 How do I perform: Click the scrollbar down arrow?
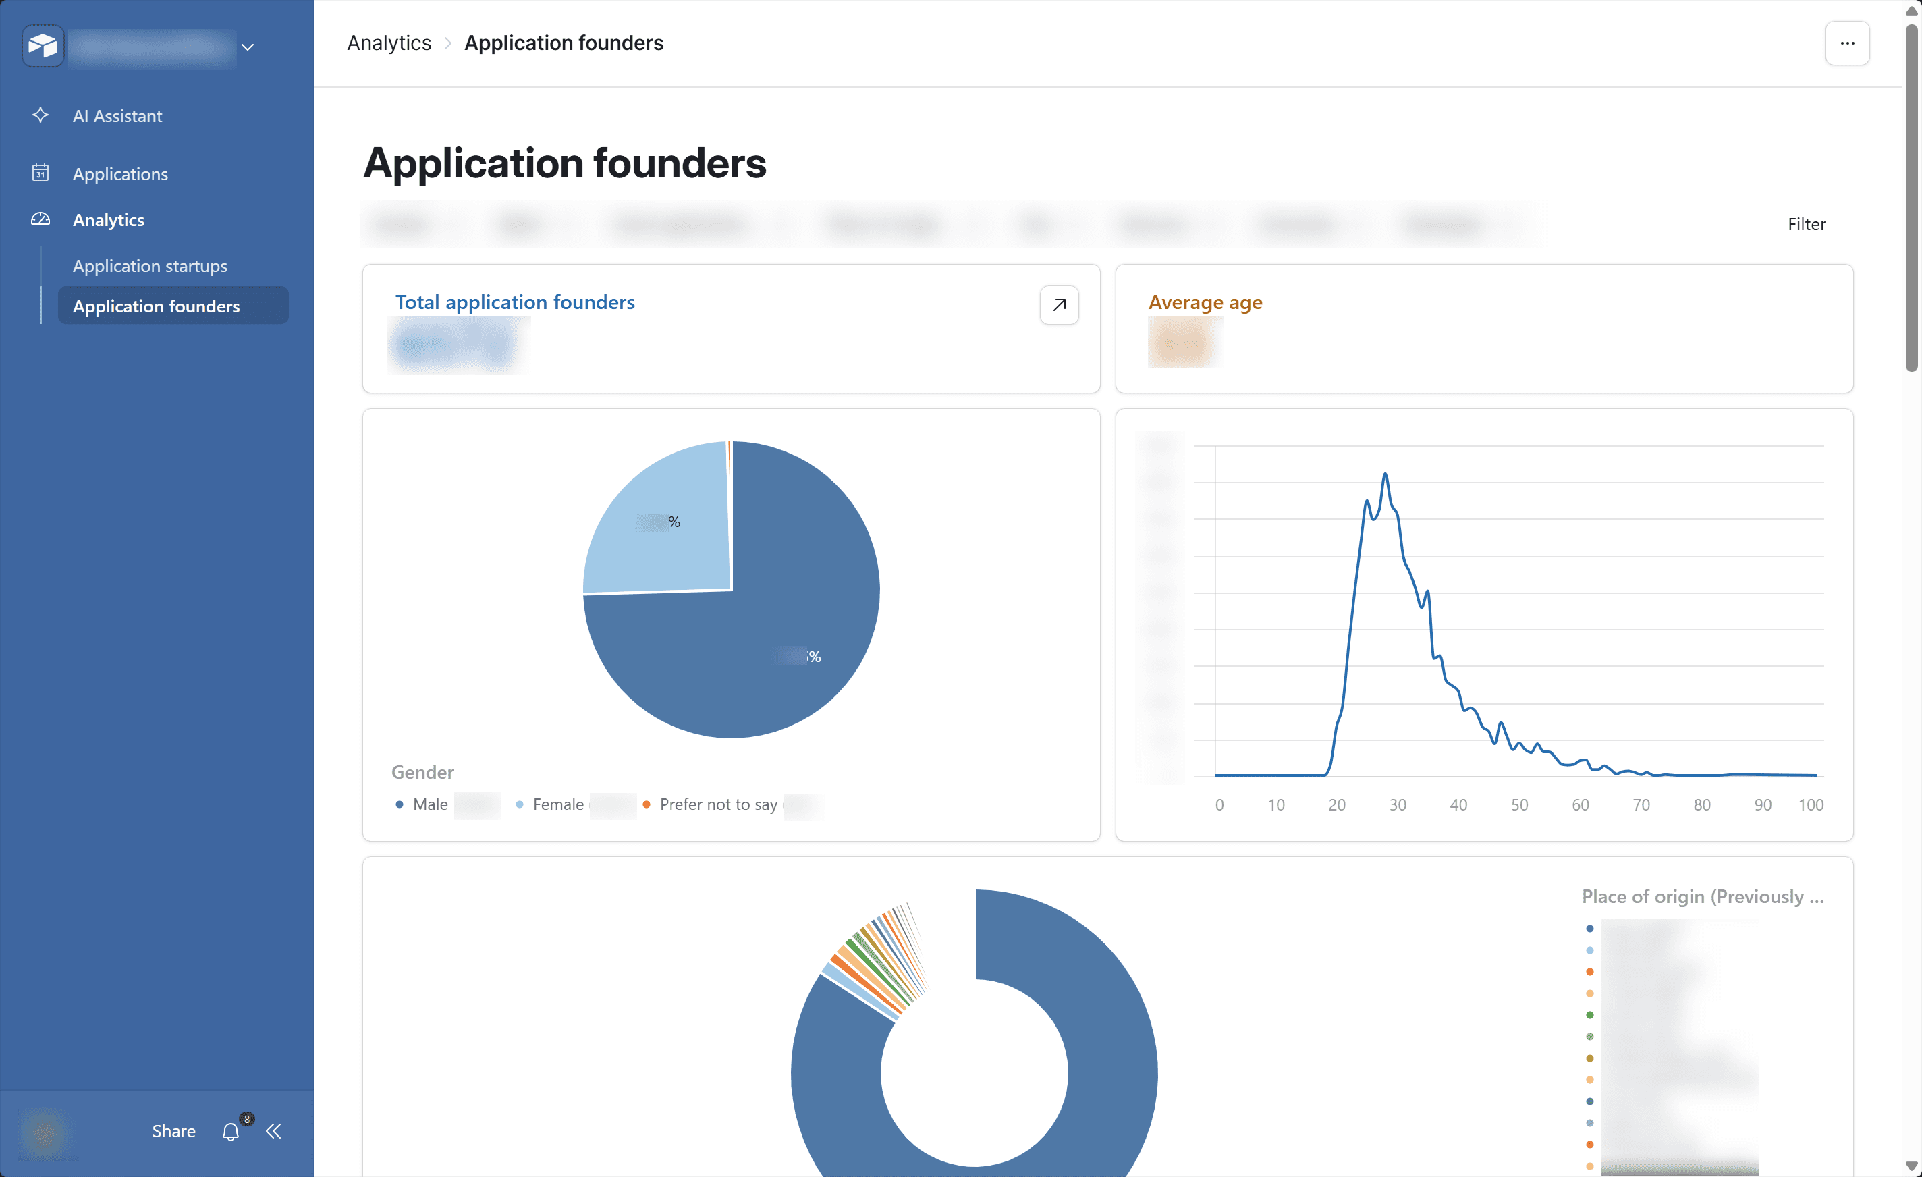tap(1911, 1167)
